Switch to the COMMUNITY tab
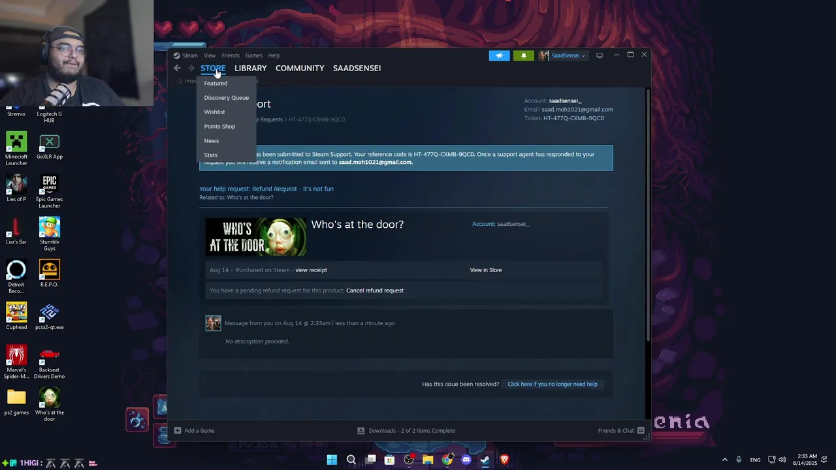836x470 pixels. pos(300,68)
